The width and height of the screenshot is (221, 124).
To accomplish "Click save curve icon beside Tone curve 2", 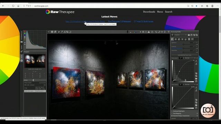I will click(196, 108).
